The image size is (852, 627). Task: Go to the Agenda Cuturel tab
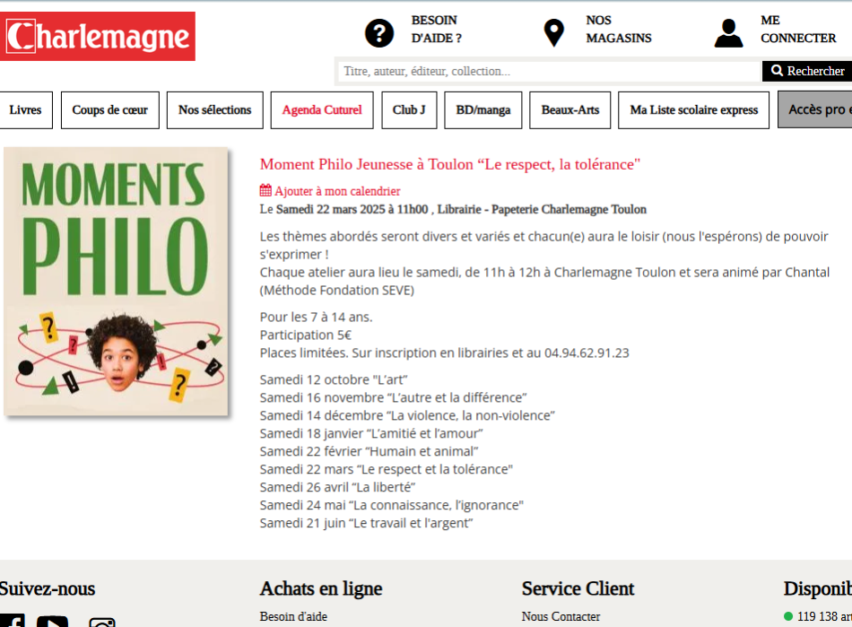322,110
